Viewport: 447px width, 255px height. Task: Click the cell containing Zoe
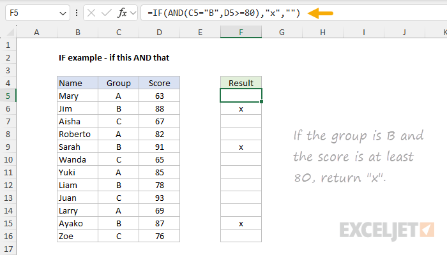tap(77, 237)
